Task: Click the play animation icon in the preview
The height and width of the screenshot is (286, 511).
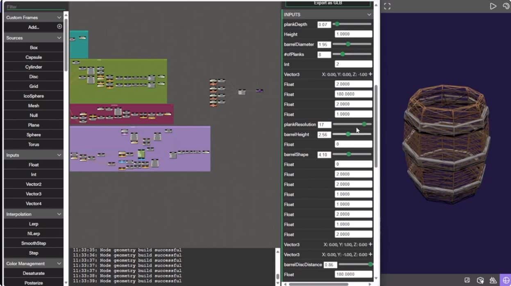Action: pos(493,6)
